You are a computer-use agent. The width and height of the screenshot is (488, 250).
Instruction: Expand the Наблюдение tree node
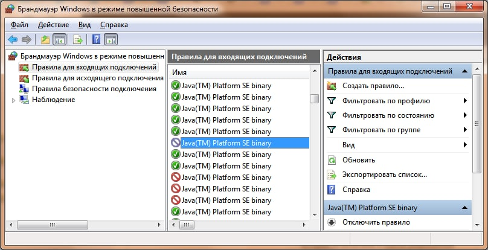[x=14, y=100]
